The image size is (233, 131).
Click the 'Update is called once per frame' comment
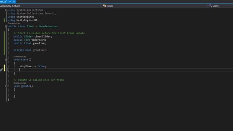pyautogui.click(x=39, y=80)
